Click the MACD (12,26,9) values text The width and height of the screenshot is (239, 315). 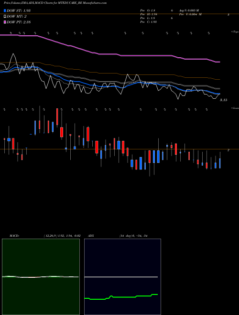(x=62, y=236)
